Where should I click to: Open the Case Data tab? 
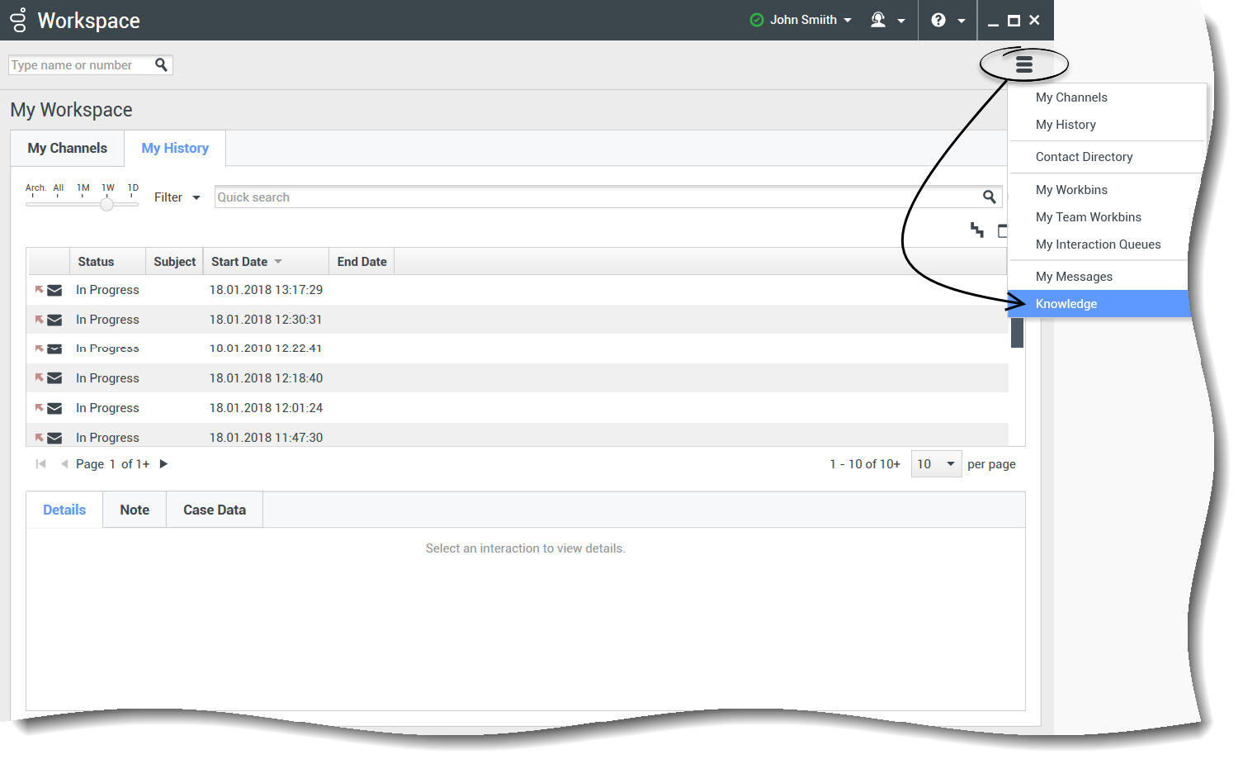coord(215,510)
